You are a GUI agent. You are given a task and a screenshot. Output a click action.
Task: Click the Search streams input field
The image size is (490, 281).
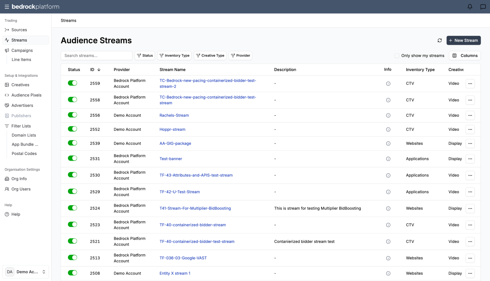tap(96, 56)
